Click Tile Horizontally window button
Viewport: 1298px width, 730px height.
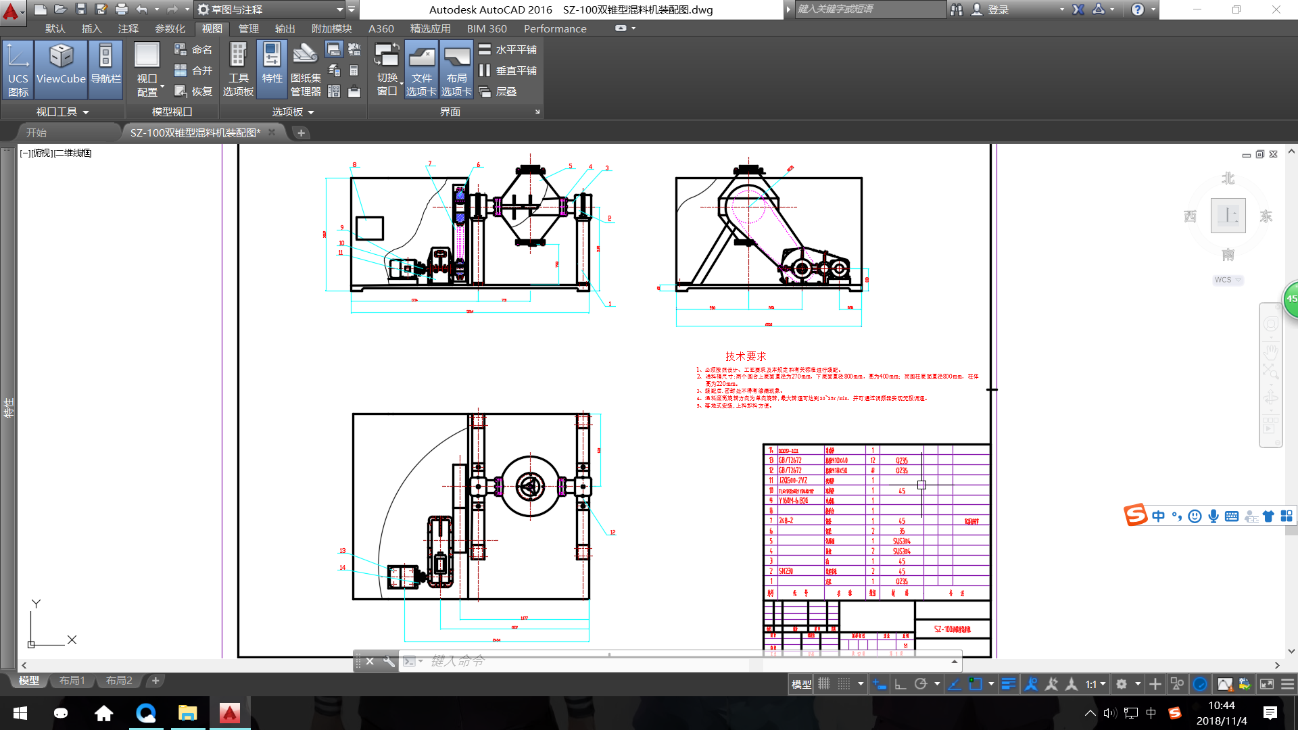[508, 49]
